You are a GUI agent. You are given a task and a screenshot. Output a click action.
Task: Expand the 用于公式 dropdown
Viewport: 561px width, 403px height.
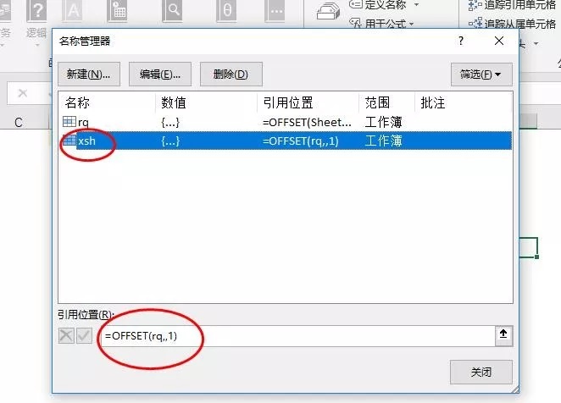coord(381,23)
